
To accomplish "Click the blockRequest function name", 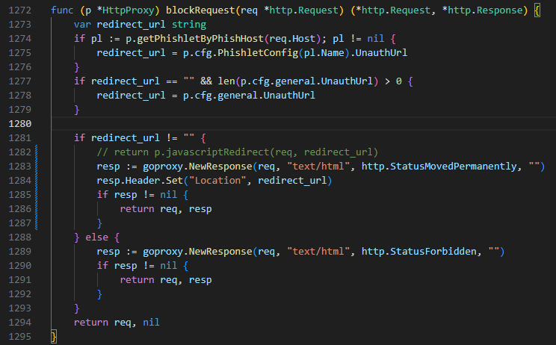I will (x=200, y=10).
